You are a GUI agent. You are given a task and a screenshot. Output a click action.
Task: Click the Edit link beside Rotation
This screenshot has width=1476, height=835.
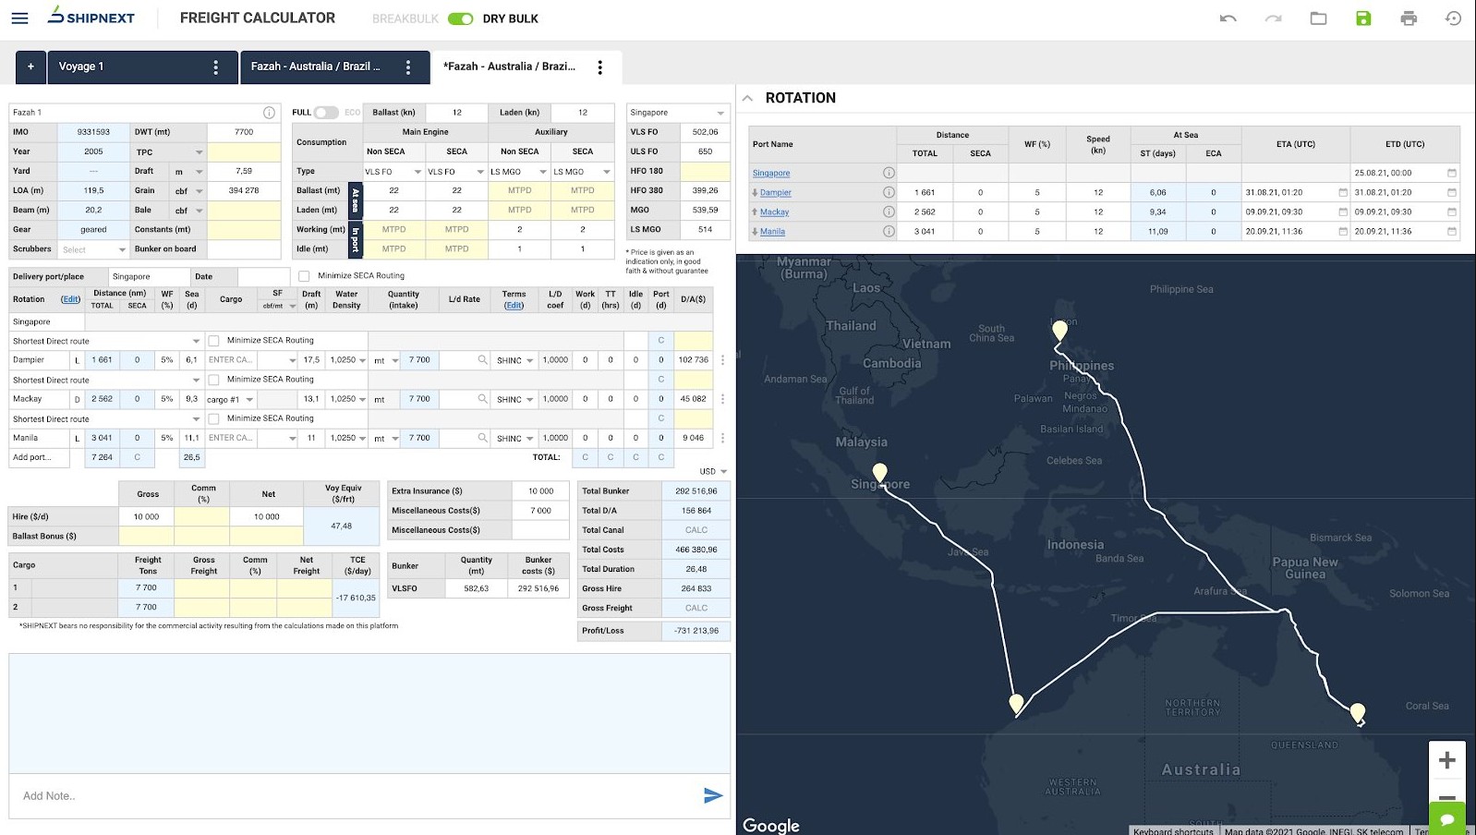[70, 299]
